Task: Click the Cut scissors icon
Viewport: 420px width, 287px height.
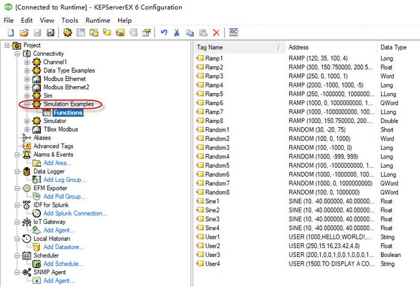Action: point(177,32)
